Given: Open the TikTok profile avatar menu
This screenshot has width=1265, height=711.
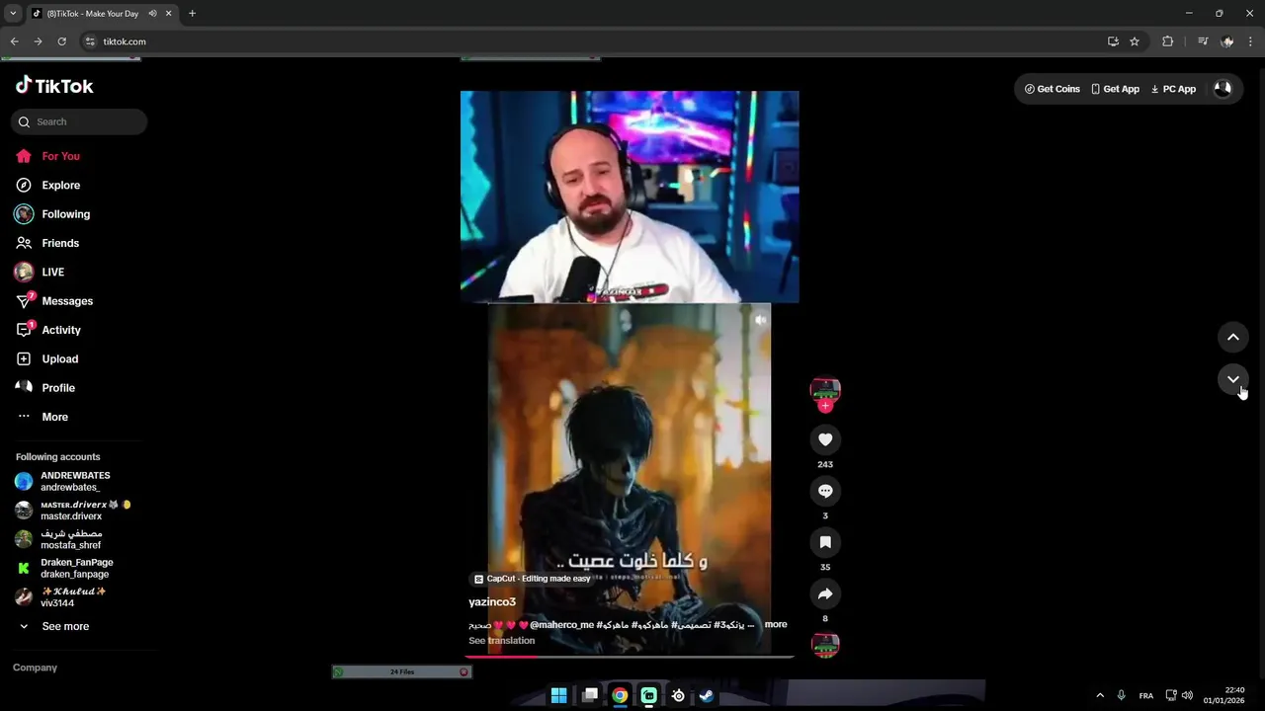Looking at the screenshot, I should [1223, 88].
